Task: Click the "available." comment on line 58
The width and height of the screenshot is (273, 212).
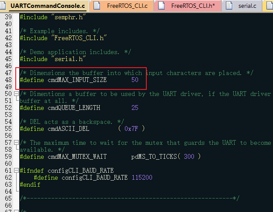Action: (42, 150)
